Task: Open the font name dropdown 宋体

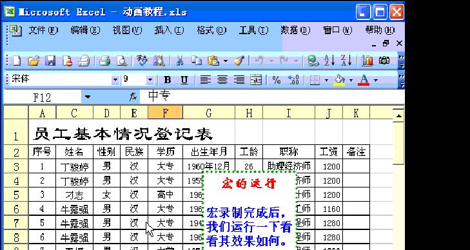Action: 115,80
